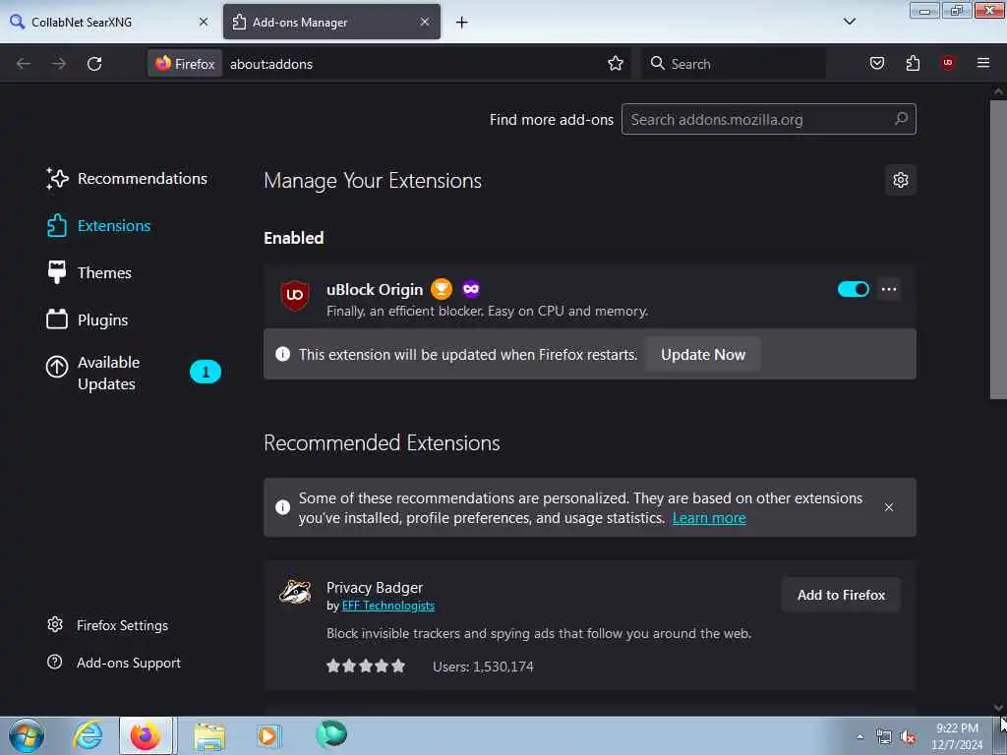
Task: Open the media player taskbar icon
Action: point(268,735)
